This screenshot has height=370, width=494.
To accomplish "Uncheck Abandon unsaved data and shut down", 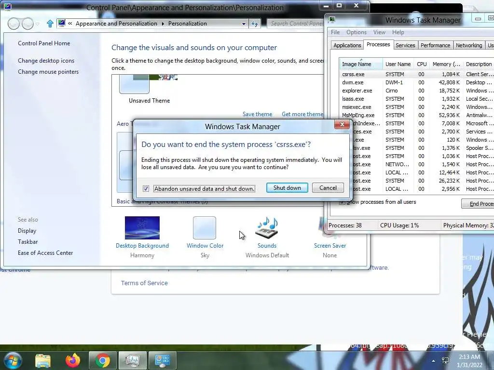I will (146, 188).
